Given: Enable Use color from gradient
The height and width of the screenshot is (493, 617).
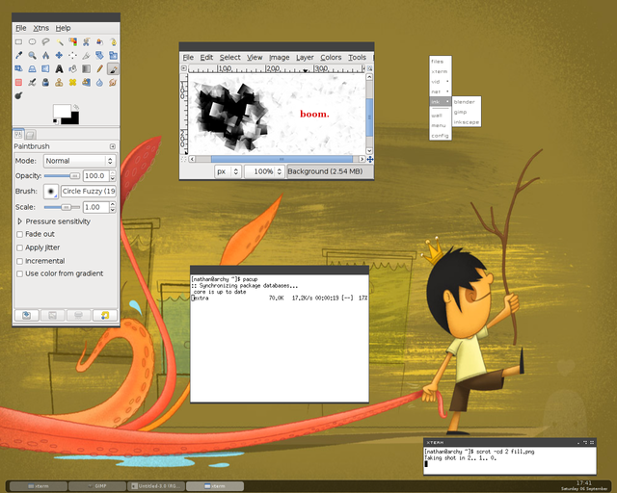Looking at the screenshot, I should click(x=19, y=273).
